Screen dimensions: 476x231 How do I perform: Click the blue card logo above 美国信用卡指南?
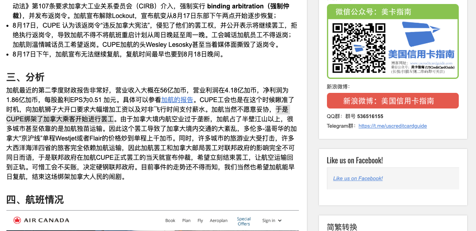click(421, 34)
